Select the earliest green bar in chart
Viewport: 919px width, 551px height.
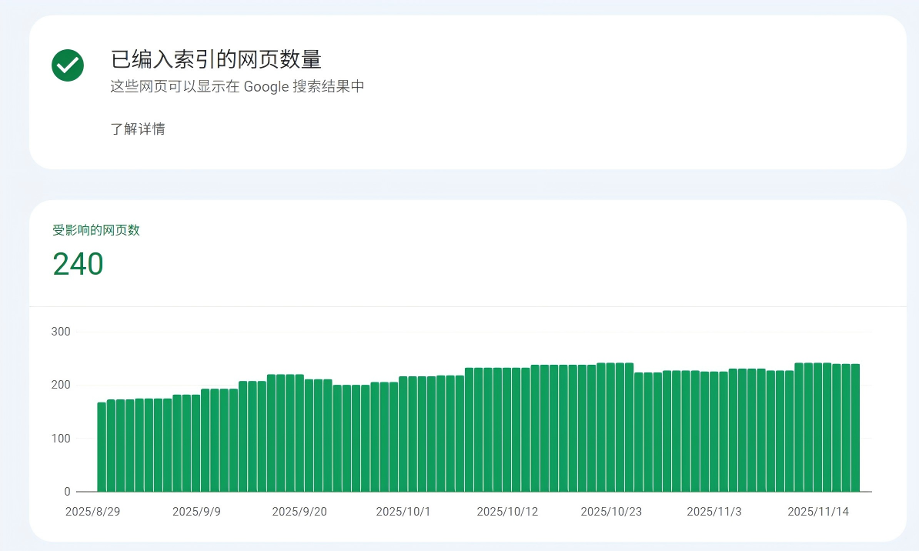102,447
